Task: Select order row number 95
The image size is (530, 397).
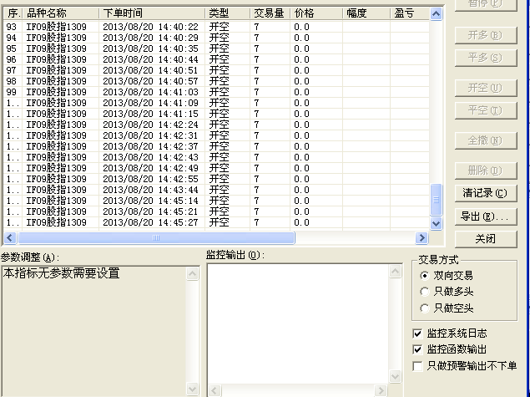Action: (x=216, y=48)
